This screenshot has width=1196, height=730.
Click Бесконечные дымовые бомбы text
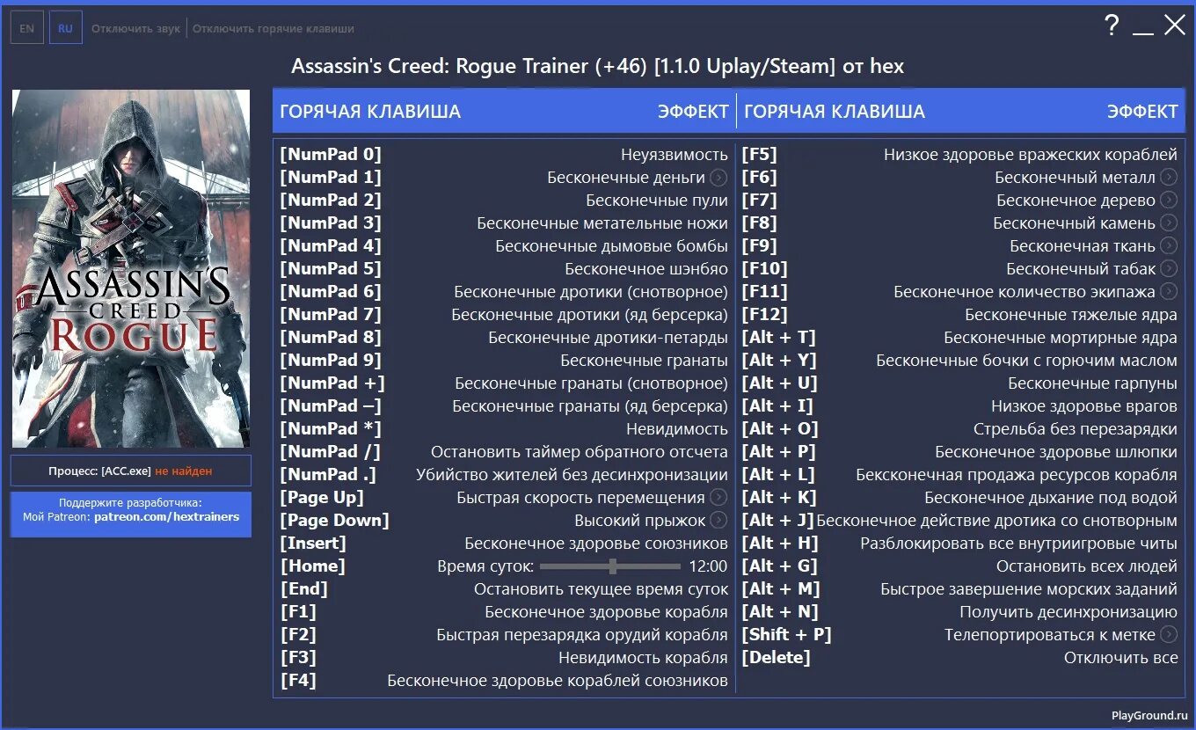611,246
